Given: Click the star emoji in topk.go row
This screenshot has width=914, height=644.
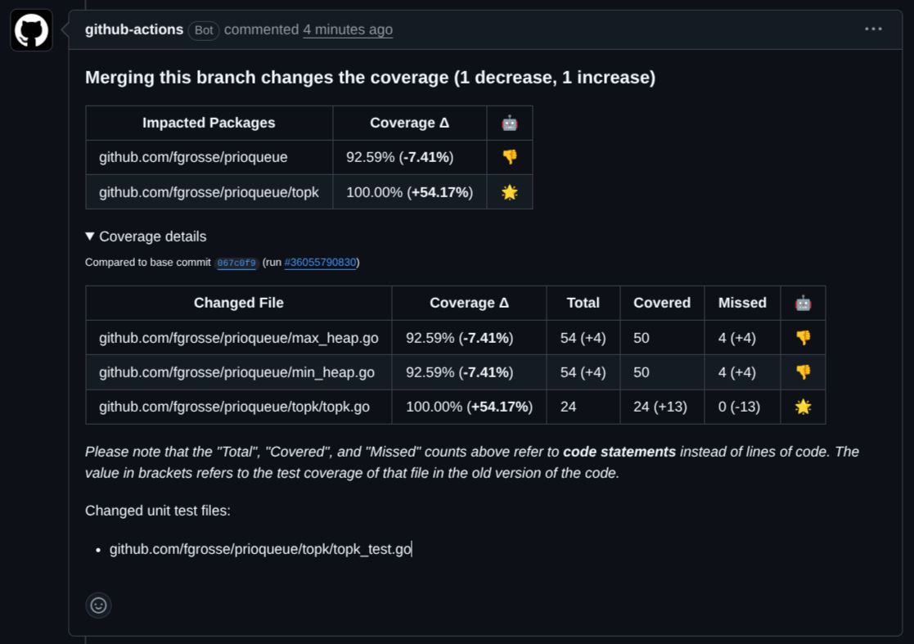Looking at the screenshot, I should pyautogui.click(x=803, y=407).
